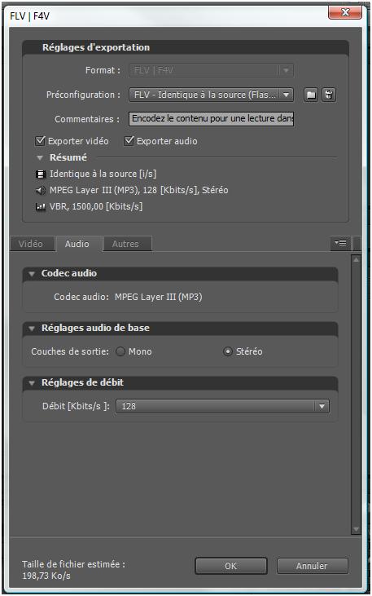Click the film strip frame rate icon
This screenshot has width=372, height=596.
pyautogui.click(x=40, y=174)
